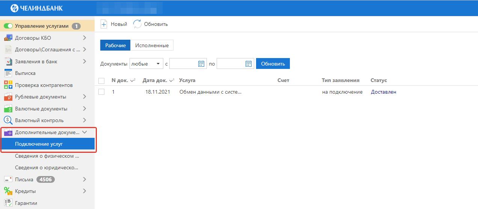The image size is (478, 209).
Task: Click the Дополнительные документы icon
Action: tap(8, 132)
